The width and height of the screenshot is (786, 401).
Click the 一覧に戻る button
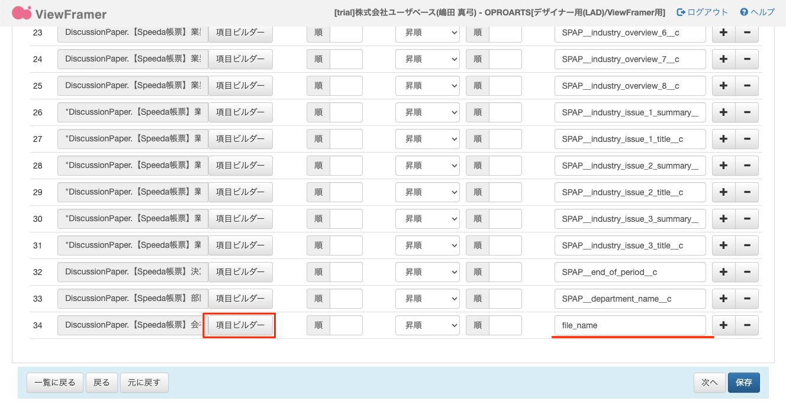pyautogui.click(x=55, y=383)
